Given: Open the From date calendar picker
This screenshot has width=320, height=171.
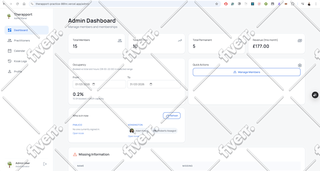Looking at the screenshot, I should 94,84.
